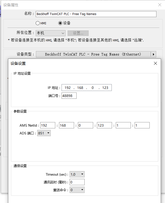Click the 通讯延时 (毫秒) input field
Viewport: 165px width, 203px height.
(x=77, y=182)
